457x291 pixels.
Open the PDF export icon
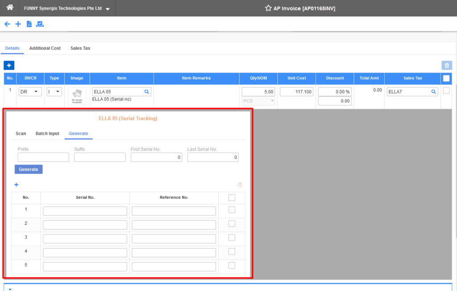(x=29, y=24)
